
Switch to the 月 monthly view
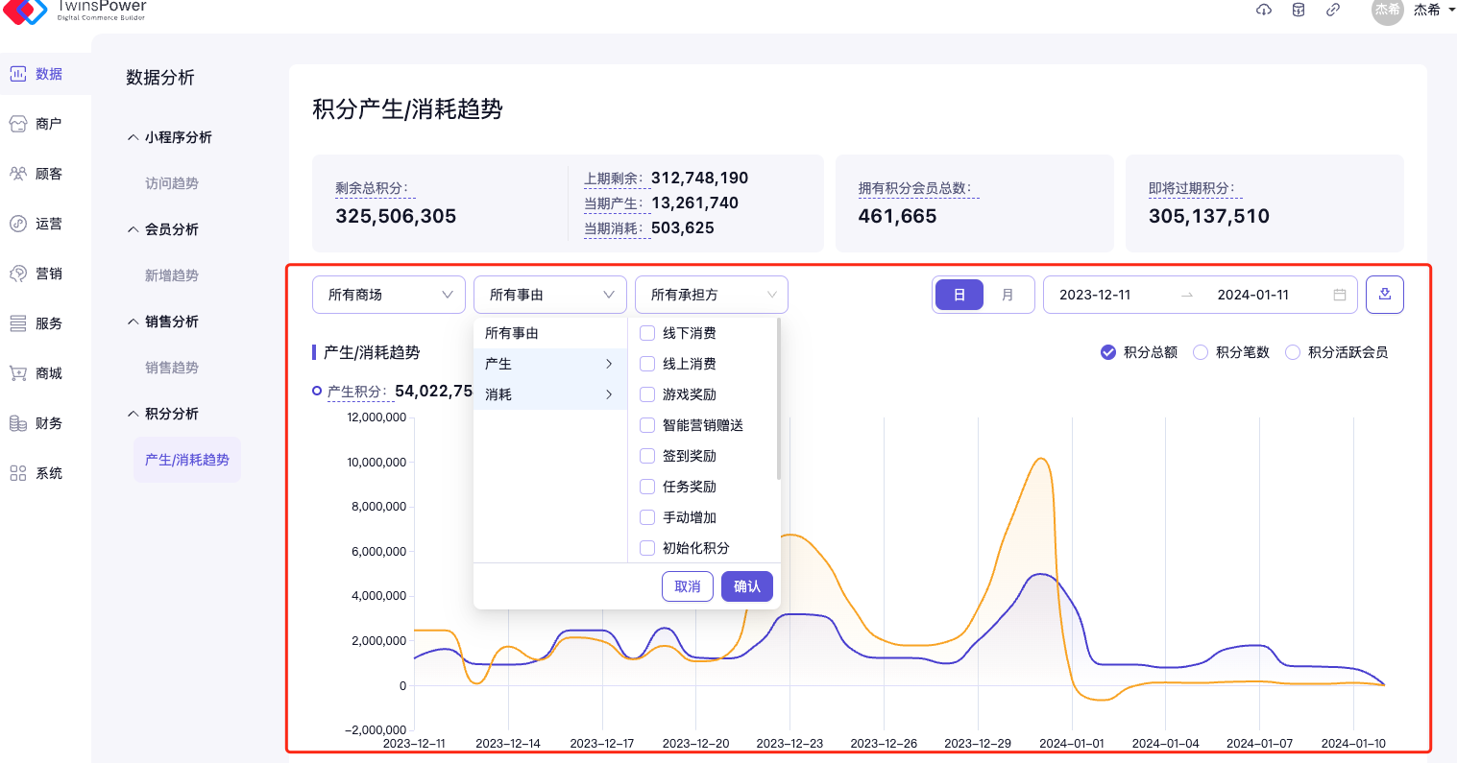pos(1008,295)
